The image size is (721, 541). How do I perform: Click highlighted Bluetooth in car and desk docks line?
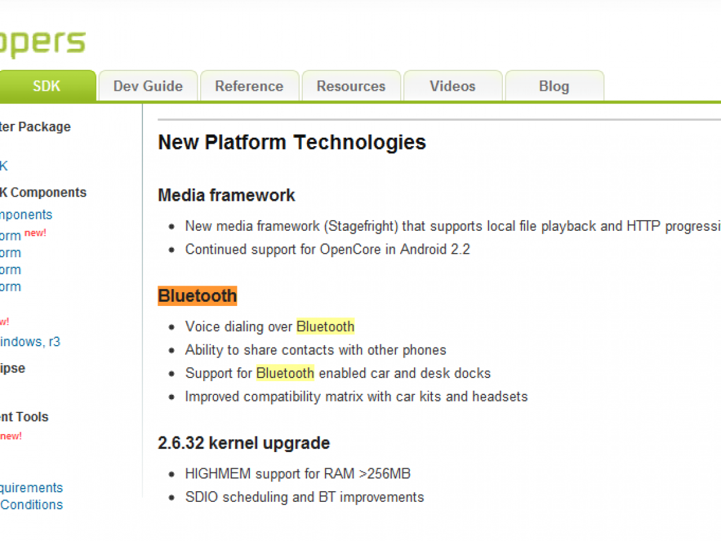click(x=285, y=373)
